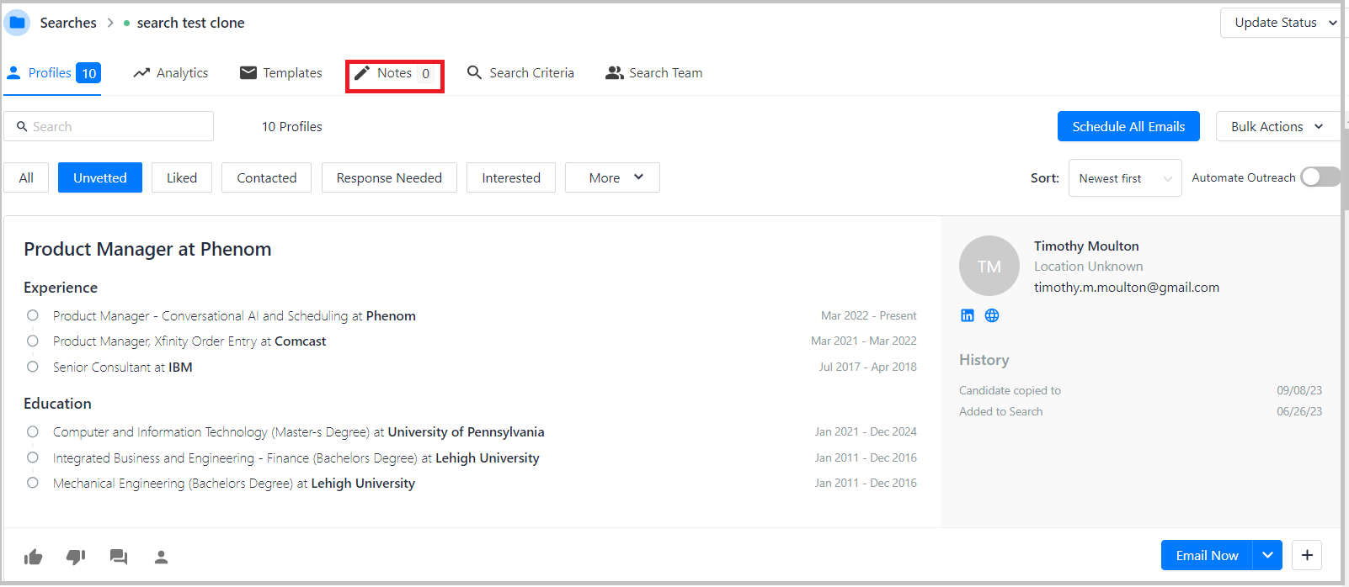
Task: Click the person icon in bottom action bar
Action: (x=161, y=557)
